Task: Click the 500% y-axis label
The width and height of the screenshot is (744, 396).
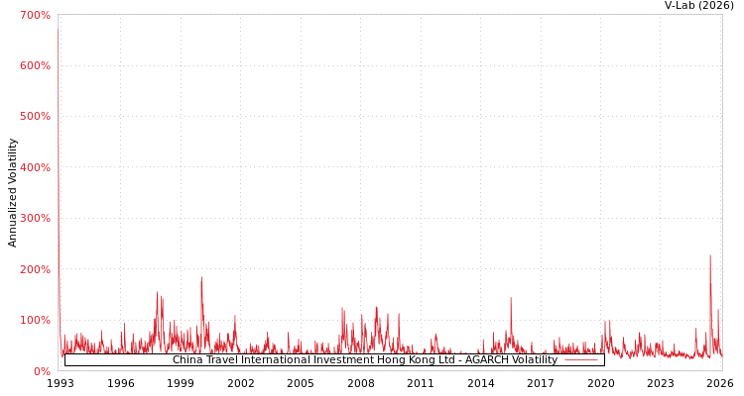Action: (35, 117)
